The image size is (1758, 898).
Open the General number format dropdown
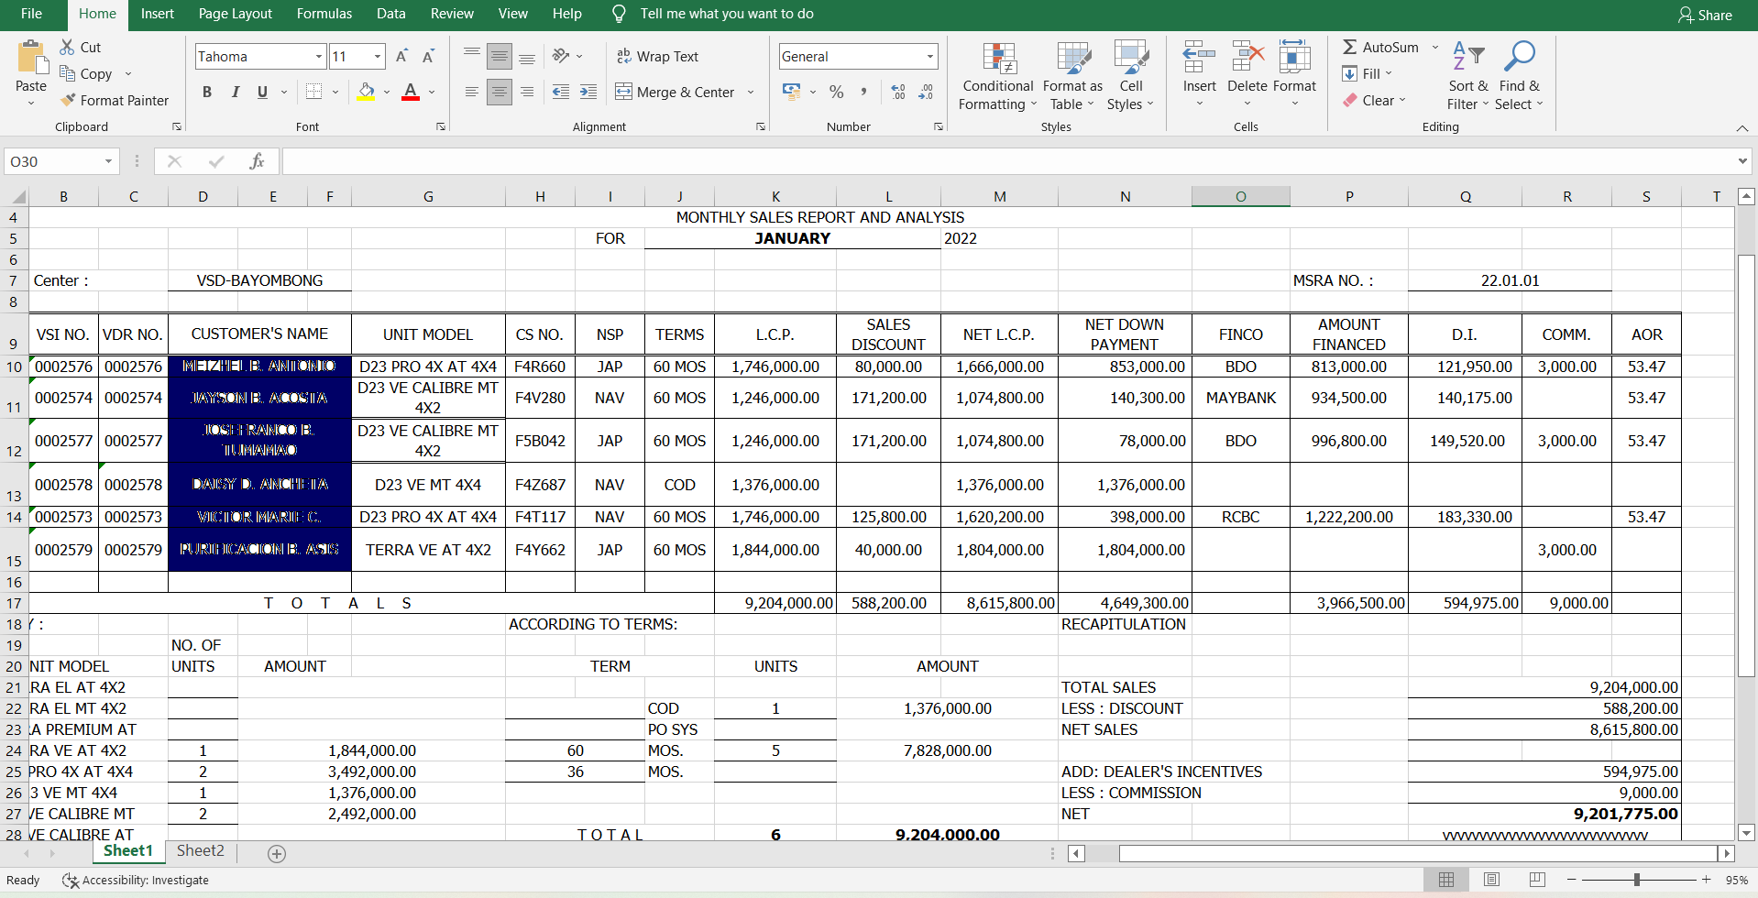930,57
